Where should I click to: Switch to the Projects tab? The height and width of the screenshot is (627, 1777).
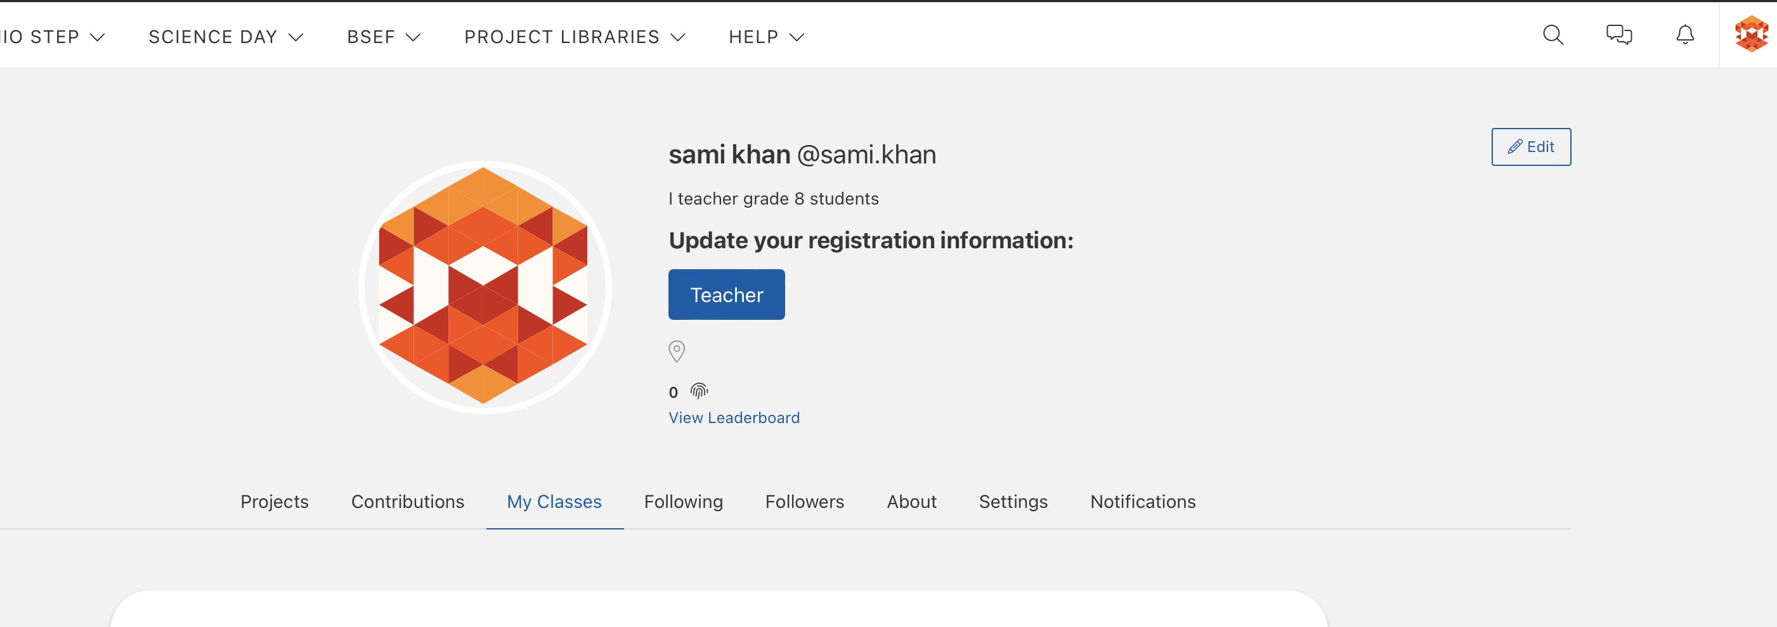click(275, 502)
